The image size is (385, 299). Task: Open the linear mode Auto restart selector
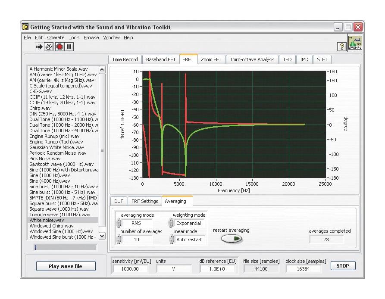pos(189,240)
